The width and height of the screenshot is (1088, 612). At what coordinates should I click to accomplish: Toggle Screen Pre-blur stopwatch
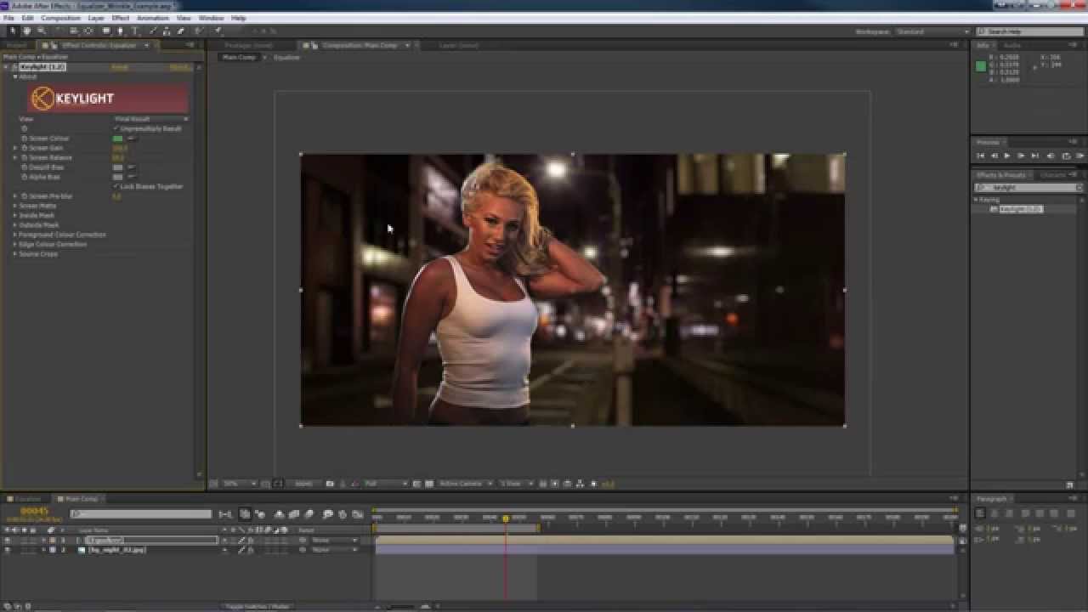pos(24,196)
